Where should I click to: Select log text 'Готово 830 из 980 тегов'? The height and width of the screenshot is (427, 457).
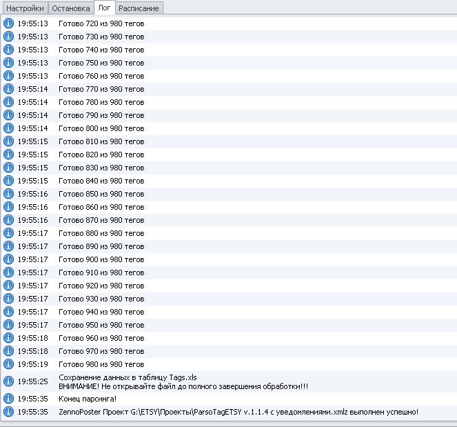point(101,168)
